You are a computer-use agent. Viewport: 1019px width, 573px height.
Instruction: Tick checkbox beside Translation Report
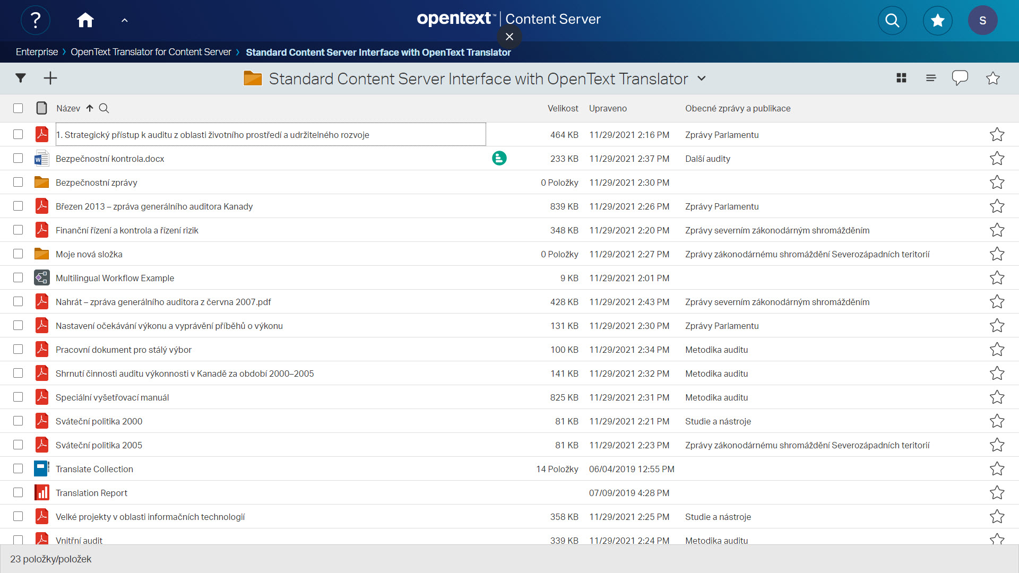[x=18, y=492]
